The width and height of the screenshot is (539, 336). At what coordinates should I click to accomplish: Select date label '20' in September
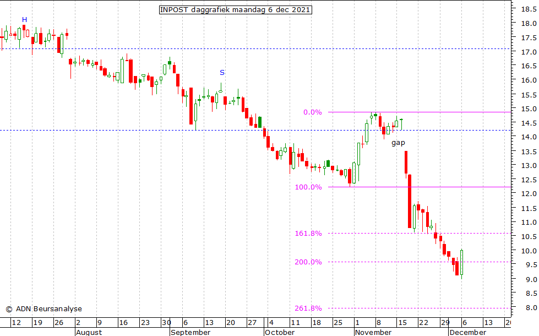pos(231,323)
